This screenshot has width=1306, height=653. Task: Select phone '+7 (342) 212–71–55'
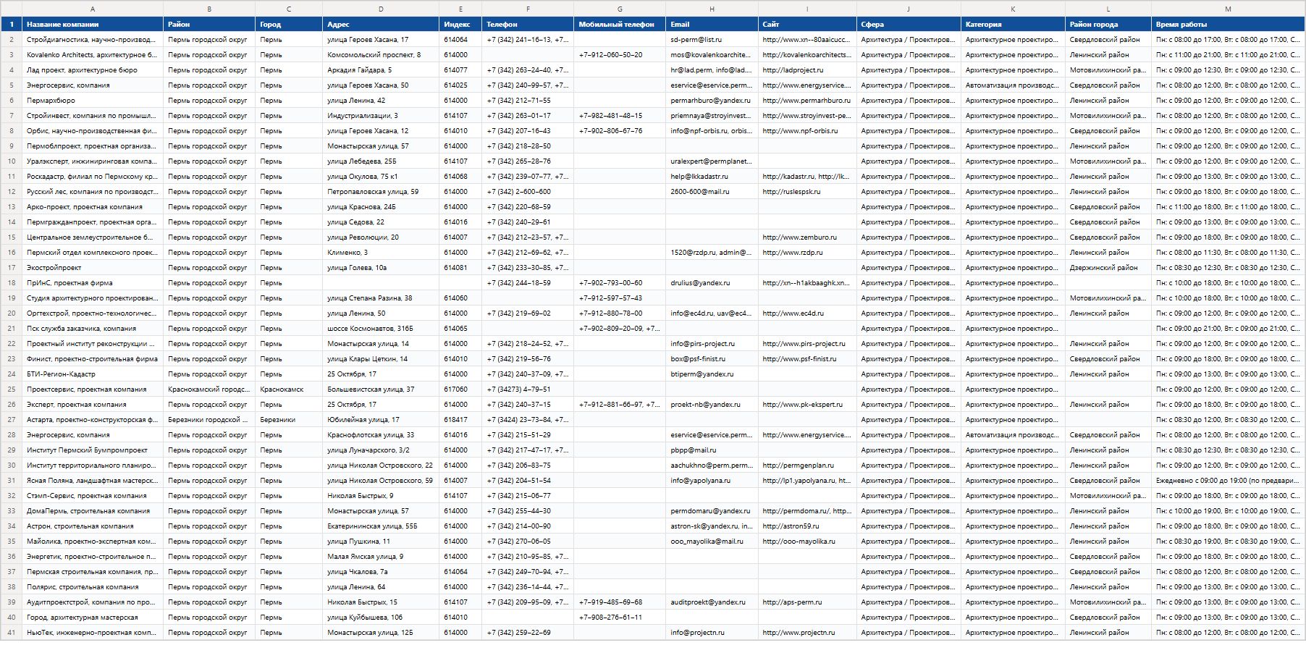[528, 100]
